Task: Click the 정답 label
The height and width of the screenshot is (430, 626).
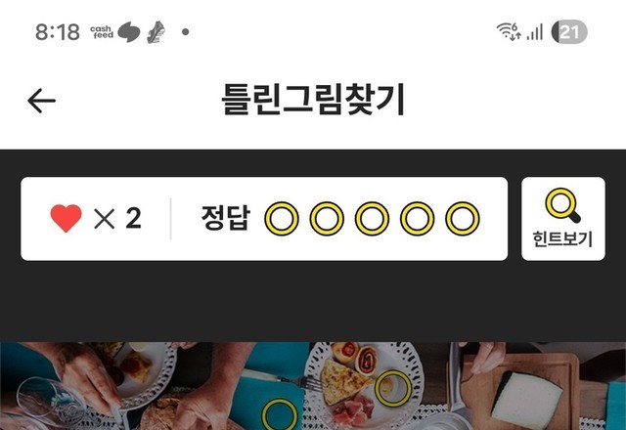Action: click(226, 218)
